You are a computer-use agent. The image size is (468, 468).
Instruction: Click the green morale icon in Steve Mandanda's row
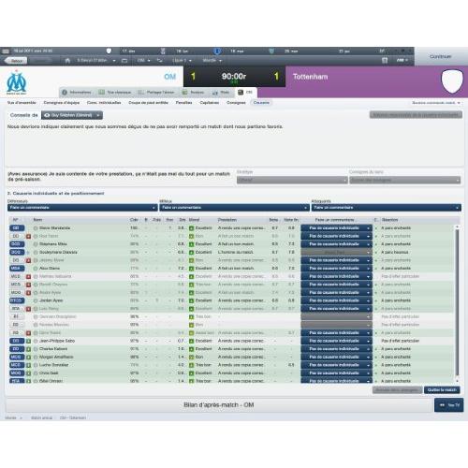(192, 228)
